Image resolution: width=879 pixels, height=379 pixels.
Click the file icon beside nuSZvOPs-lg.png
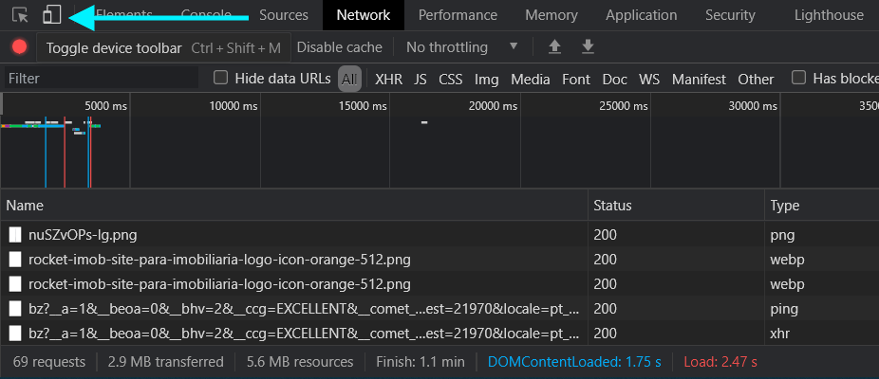(15, 235)
